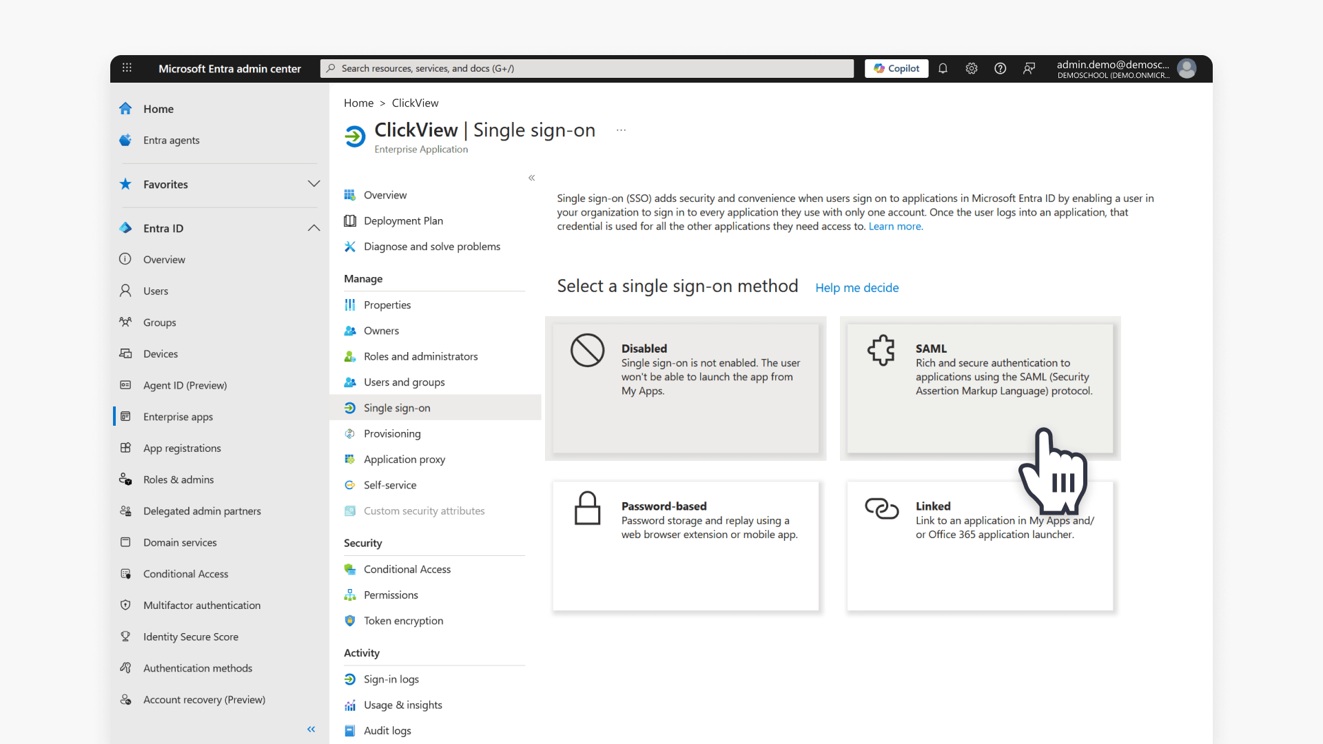Click the Home breadcrumb link
The height and width of the screenshot is (744, 1323).
[x=358, y=103]
